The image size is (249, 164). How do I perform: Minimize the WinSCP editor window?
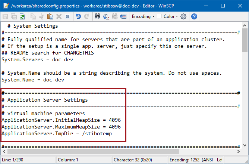[x=206, y=6]
